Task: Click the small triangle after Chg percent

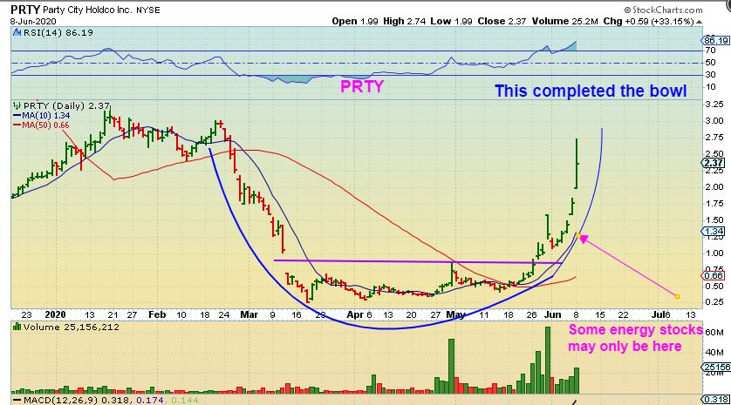Action: [x=700, y=22]
